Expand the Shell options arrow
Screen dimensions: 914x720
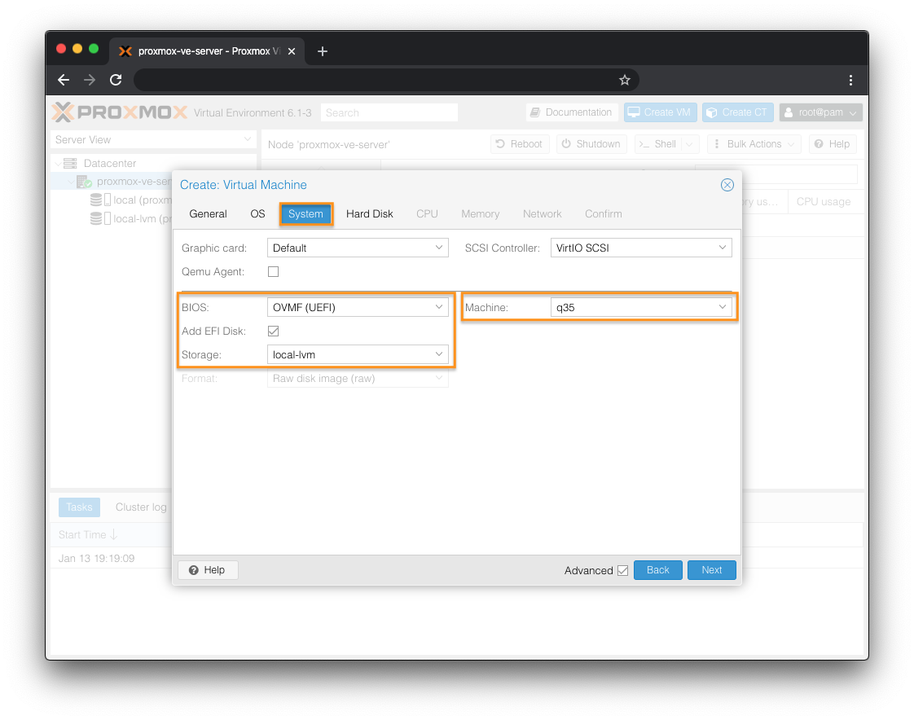point(690,144)
